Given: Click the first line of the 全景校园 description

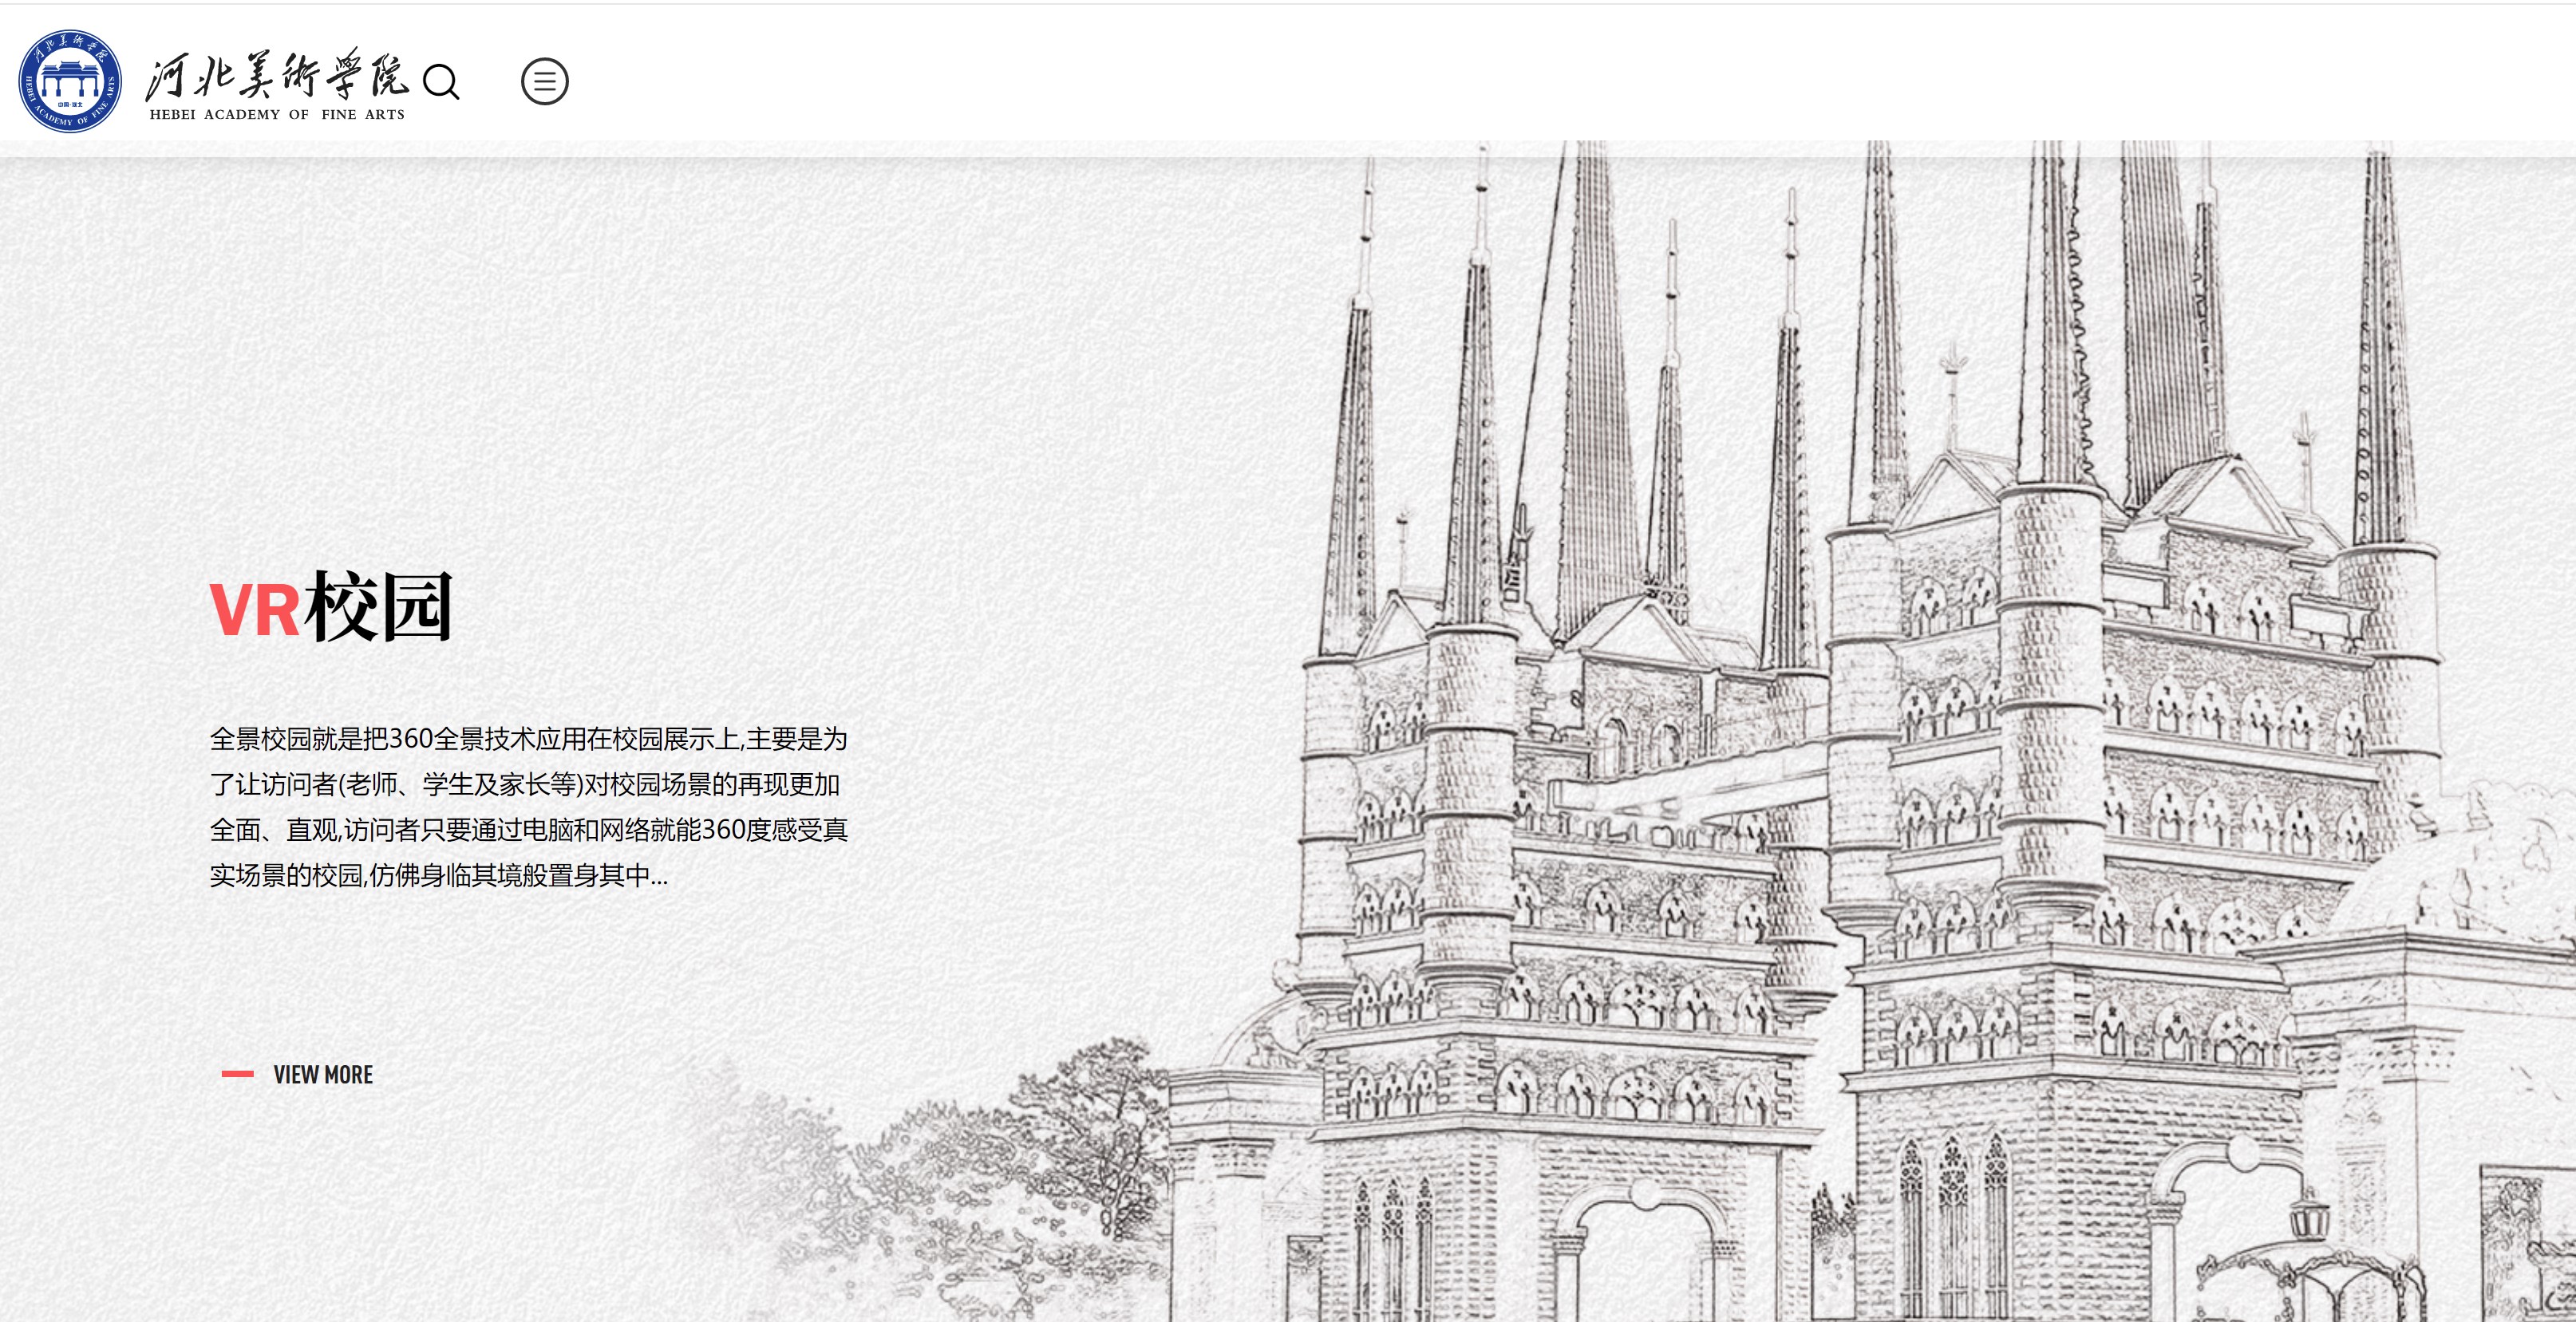Looking at the screenshot, I should click(x=528, y=739).
